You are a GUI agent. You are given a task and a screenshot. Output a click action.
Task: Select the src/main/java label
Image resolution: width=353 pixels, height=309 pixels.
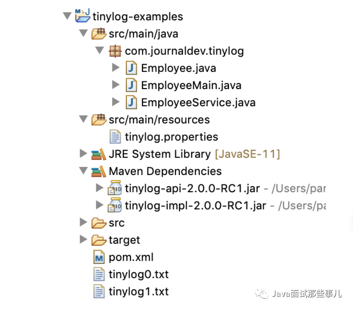(x=143, y=34)
